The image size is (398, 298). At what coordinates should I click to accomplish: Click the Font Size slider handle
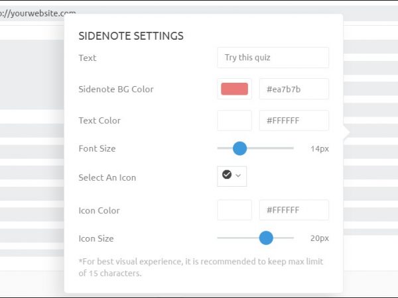click(x=239, y=148)
